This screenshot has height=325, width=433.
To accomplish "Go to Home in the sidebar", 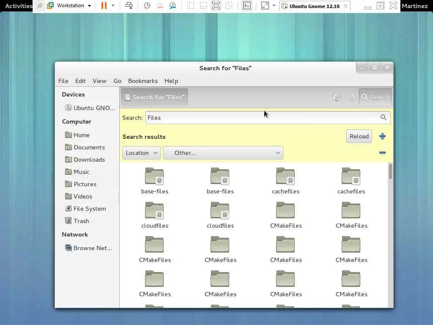I will 77,135.
